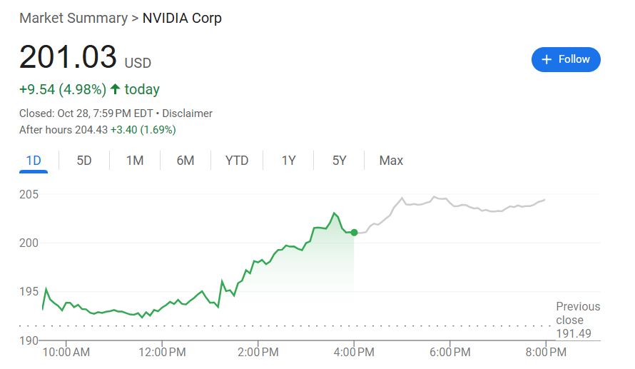This screenshot has width=635, height=369.
Task: Select the YTD chart tab
Action: coord(237,161)
